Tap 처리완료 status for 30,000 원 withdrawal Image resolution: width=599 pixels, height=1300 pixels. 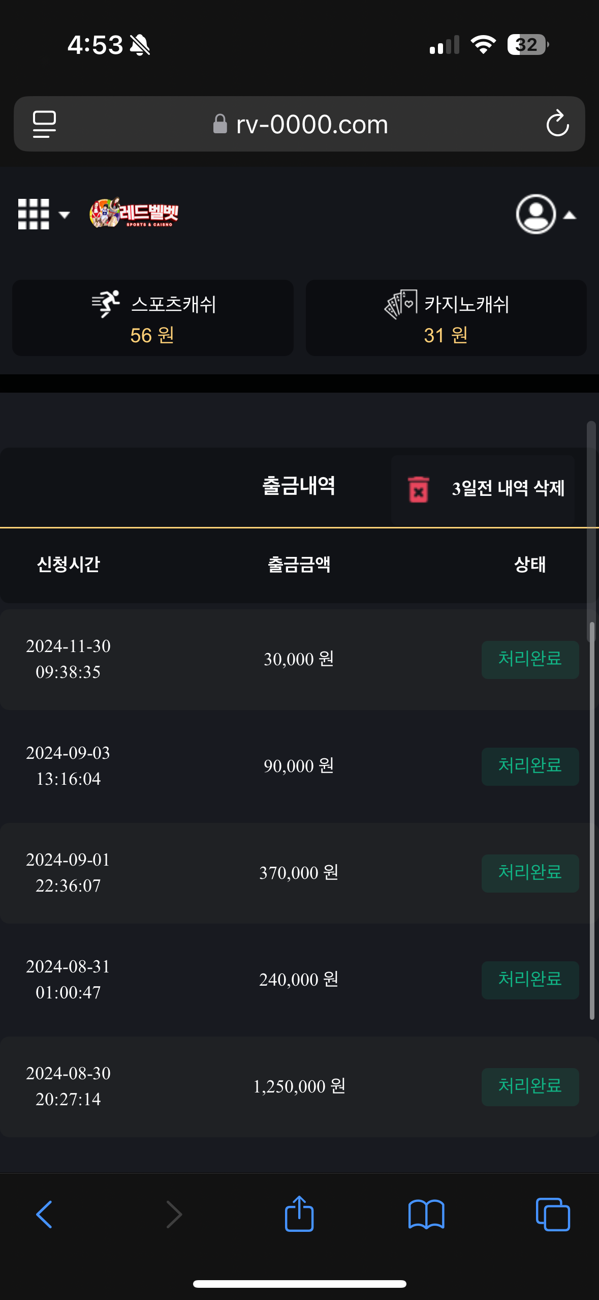pos(530,659)
